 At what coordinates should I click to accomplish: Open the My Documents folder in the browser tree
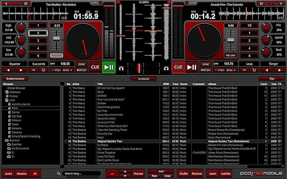tap(18, 148)
